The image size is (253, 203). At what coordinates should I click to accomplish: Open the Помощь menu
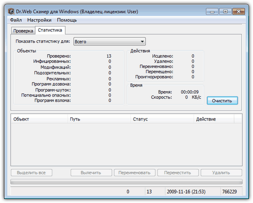coord(67,20)
